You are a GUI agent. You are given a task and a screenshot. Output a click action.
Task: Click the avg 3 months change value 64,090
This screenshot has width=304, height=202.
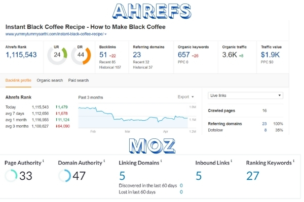(x=63, y=126)
